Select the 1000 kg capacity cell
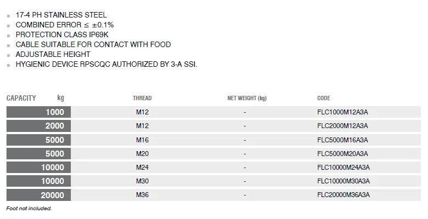Screen dimensions: 428x219 38,112
